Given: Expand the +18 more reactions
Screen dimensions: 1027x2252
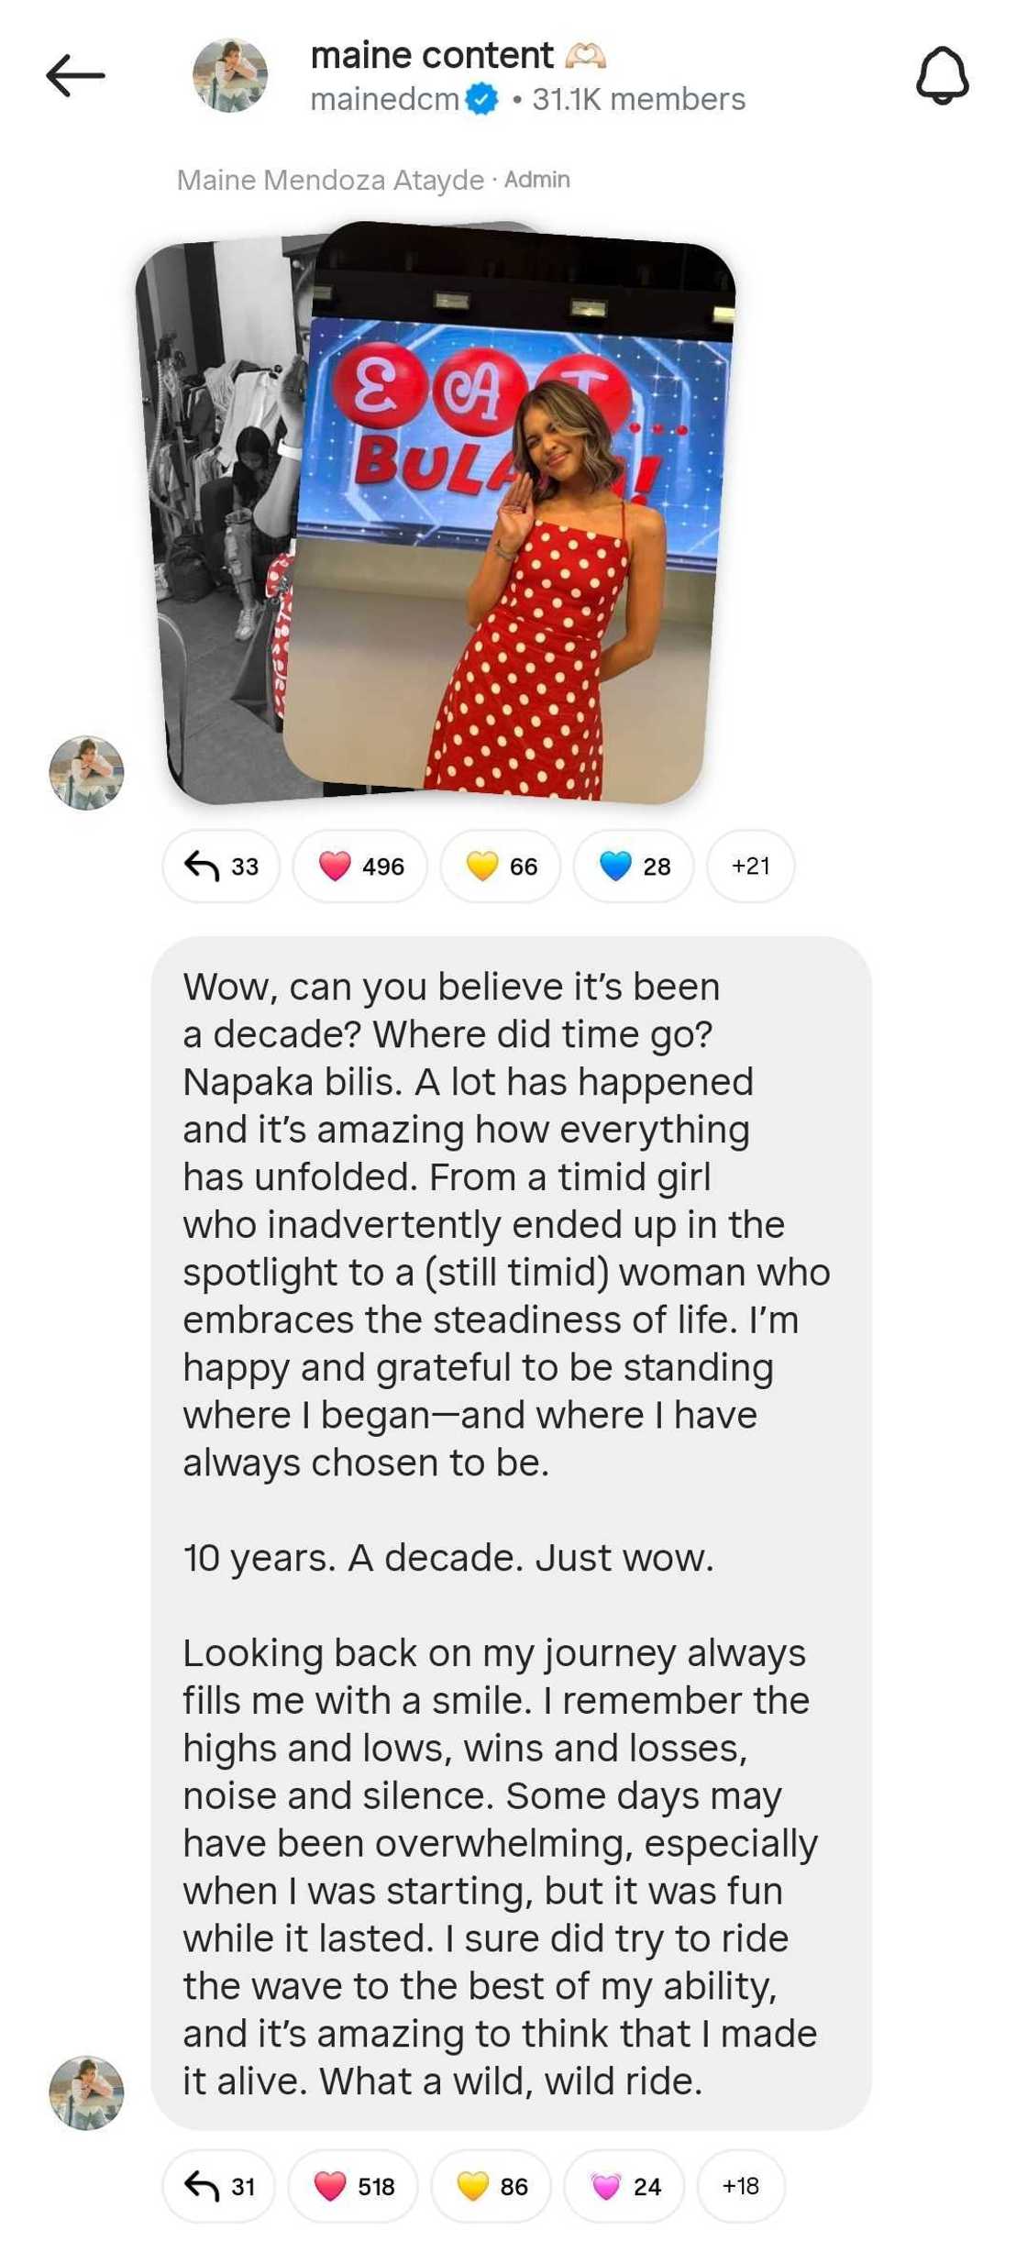Looking at the screenshot, I should click(x=741, y=2187).
